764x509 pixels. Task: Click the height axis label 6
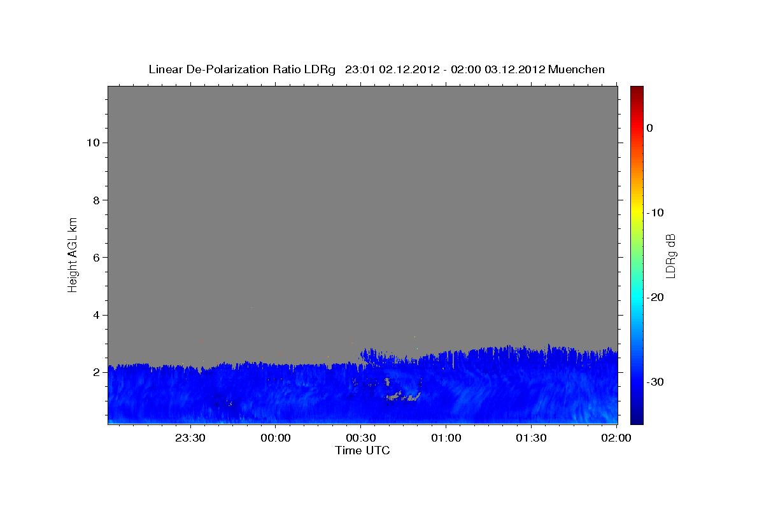coord(95,258)
